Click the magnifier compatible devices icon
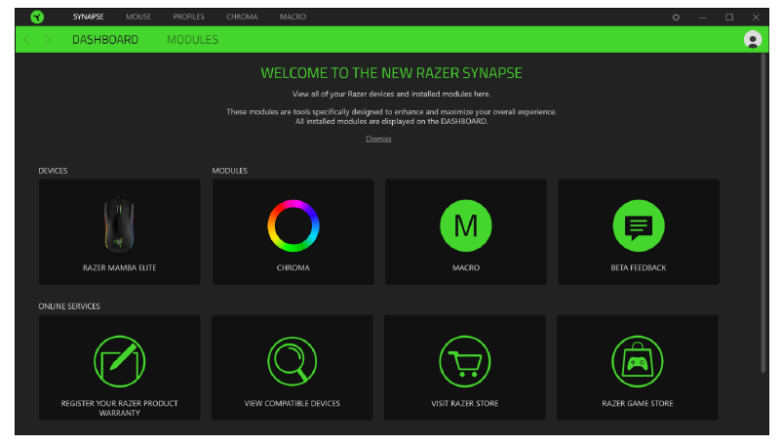Image resolution: width=782 pixels, height=445 pixels. 293,361
